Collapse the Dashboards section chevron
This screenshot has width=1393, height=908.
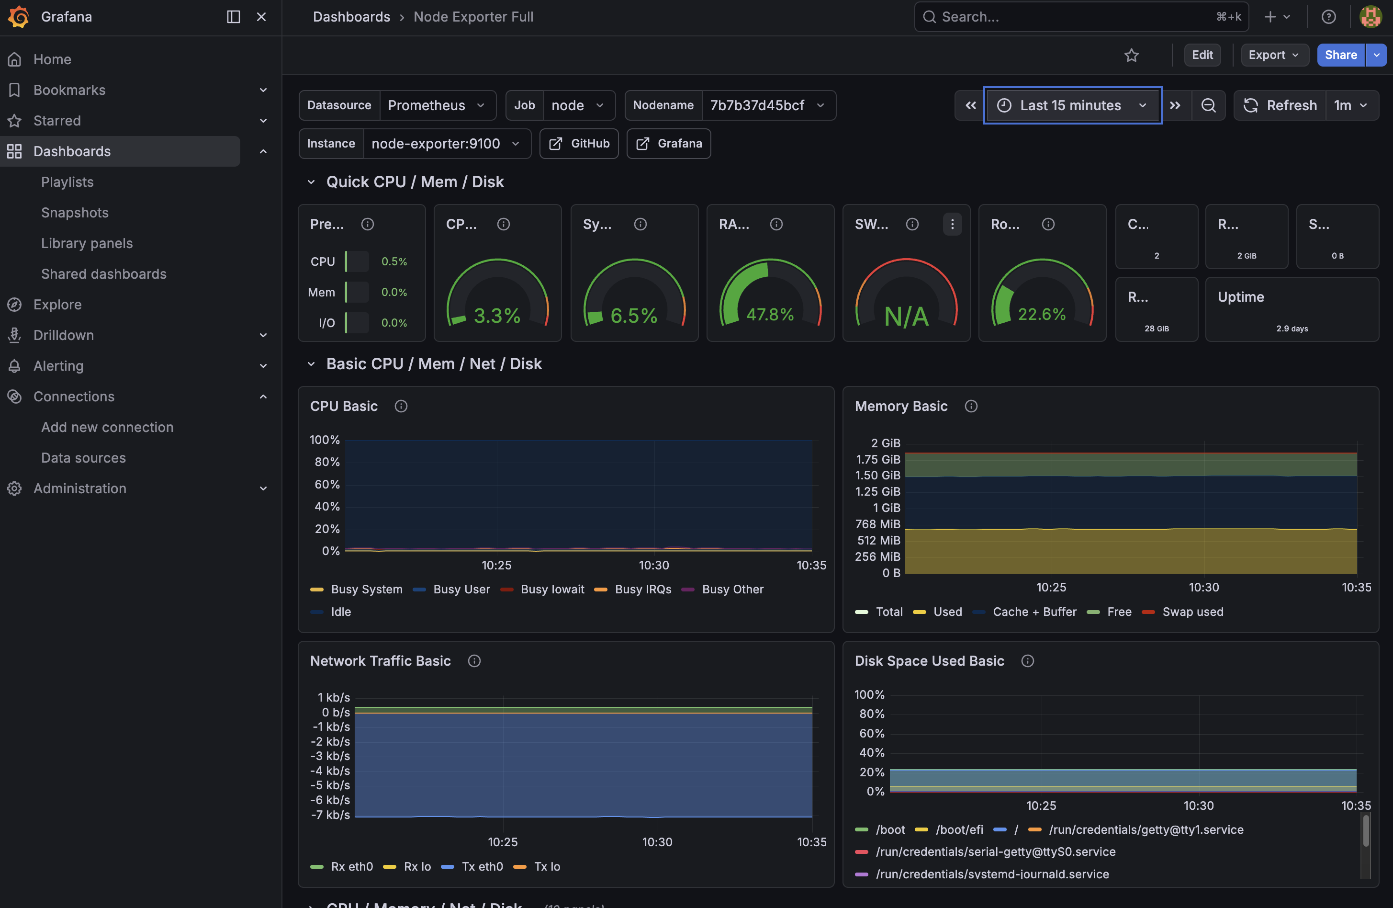coord(263,151)
